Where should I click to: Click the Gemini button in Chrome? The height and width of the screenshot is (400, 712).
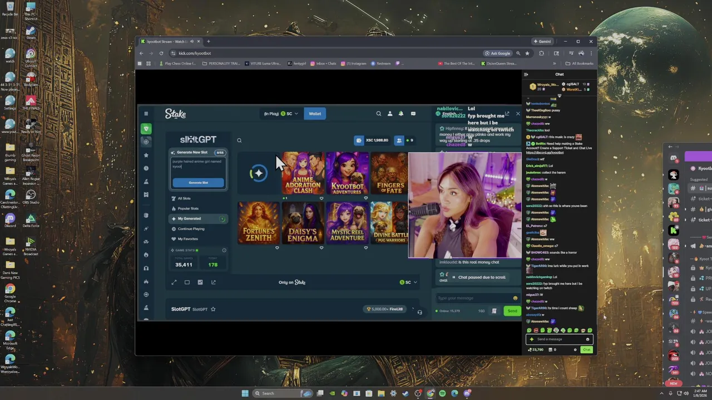coord(542,41)
